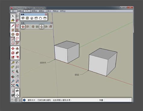Activate the Orbit camera tool

(x=13, y=77)
